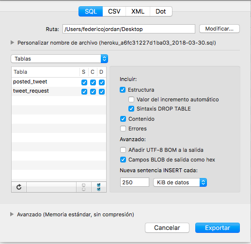Enable the Errores checkbox
Image resolution: width=251 pixels, height=244 pixels.
coord(123,129)
